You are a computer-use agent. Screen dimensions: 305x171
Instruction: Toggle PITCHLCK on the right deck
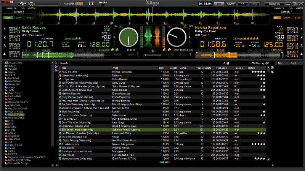[x=265, y=50]
